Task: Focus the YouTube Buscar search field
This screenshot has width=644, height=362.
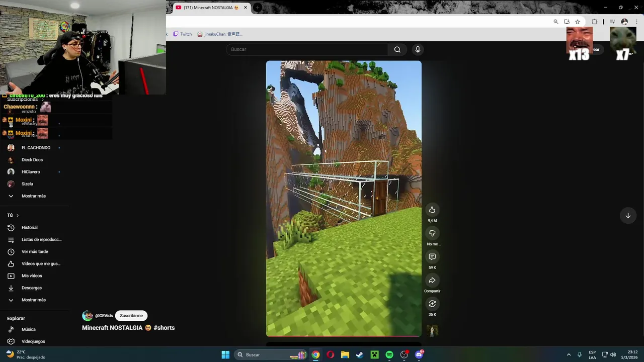Action: [x=307, y=49]
